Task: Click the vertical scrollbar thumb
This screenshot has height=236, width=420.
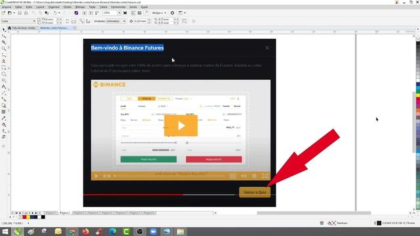Action: pos(414,122)
